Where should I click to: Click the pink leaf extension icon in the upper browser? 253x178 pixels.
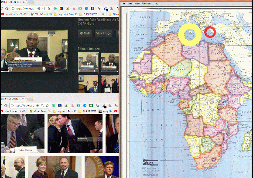point(74,8)
